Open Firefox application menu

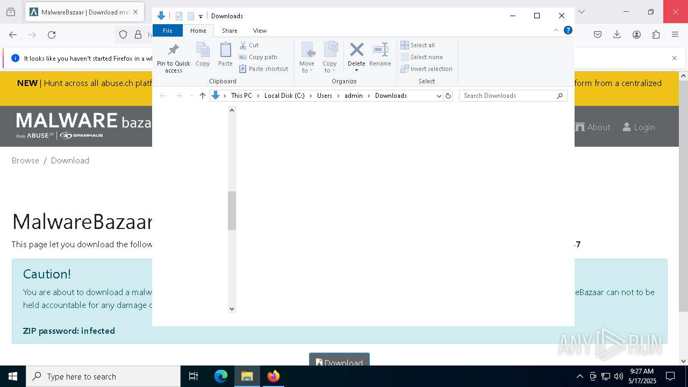675,35
